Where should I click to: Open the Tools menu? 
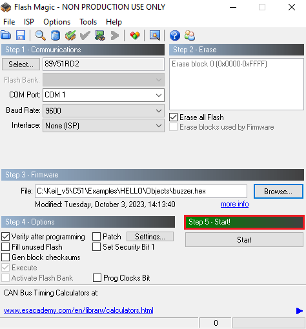coord(88,22)
